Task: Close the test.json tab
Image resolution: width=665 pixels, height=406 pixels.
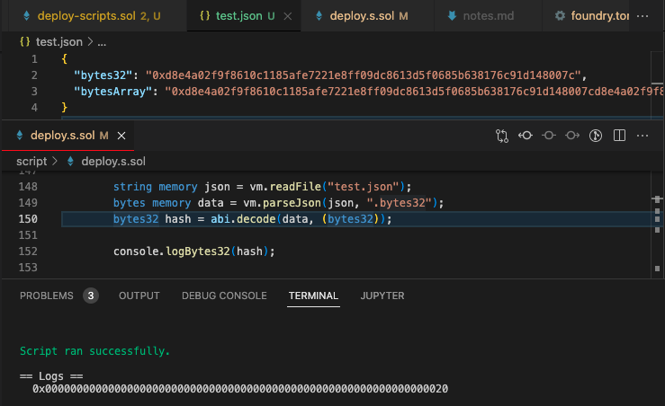Action: click(x=288, y=16)
